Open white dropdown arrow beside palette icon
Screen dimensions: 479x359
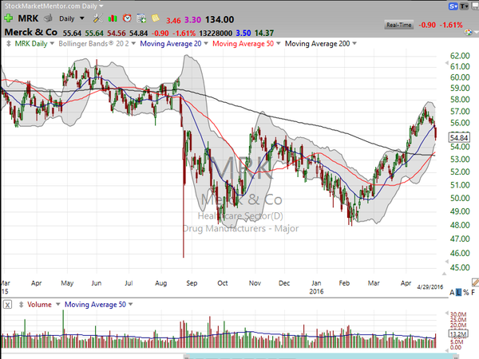476,32
